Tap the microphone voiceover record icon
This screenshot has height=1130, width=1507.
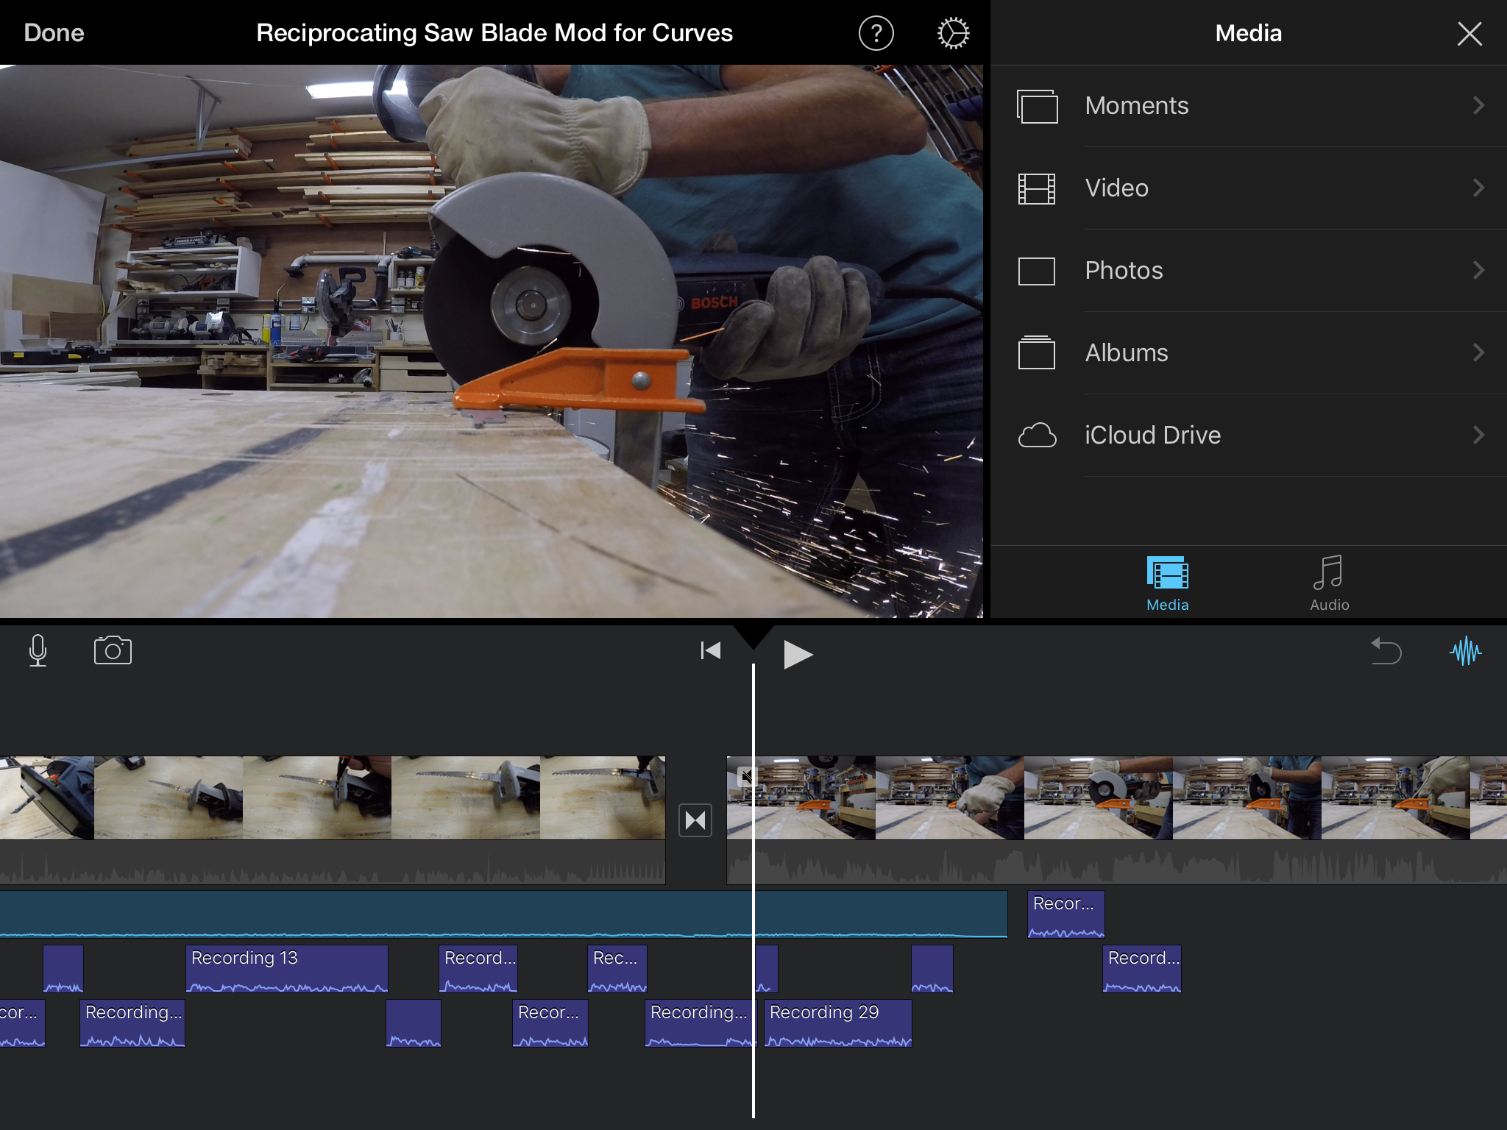point(38,651)
